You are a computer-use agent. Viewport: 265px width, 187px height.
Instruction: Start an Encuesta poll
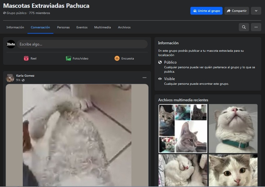click(x=124, y=58)
